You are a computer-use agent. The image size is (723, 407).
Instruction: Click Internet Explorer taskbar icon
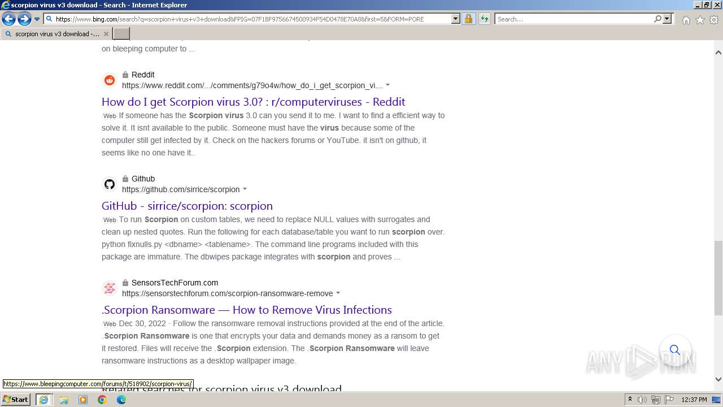[43, 400]
